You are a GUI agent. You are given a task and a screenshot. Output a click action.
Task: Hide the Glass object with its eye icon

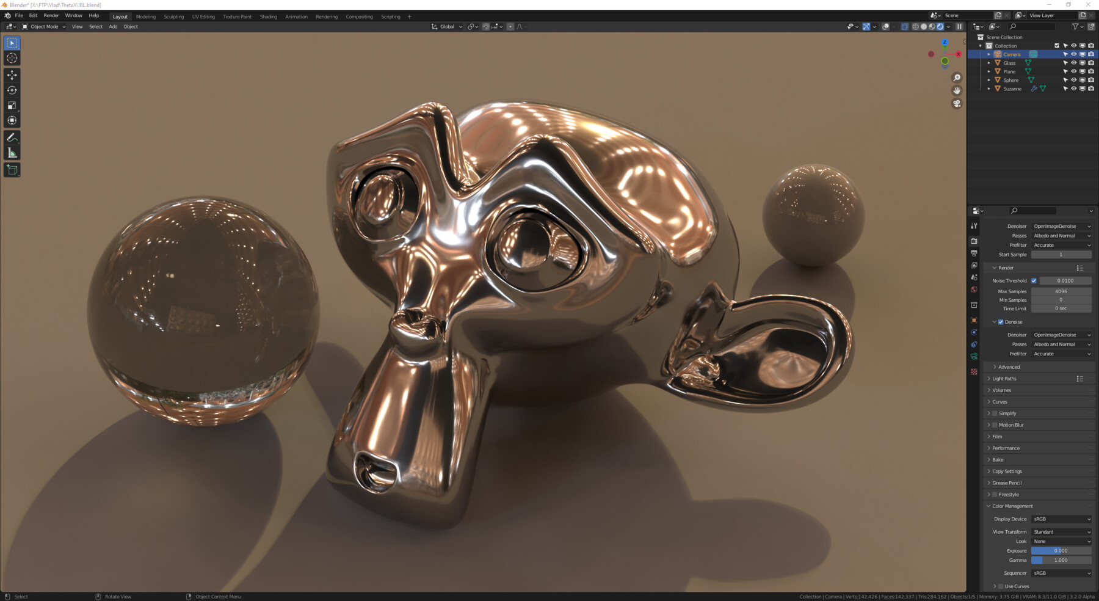1074,63
